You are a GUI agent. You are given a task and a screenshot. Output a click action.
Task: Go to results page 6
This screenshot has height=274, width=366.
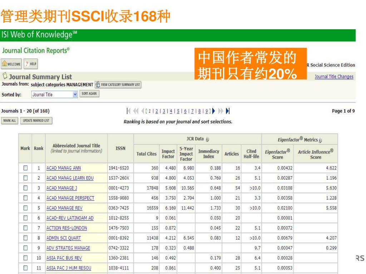pos(185,111)
